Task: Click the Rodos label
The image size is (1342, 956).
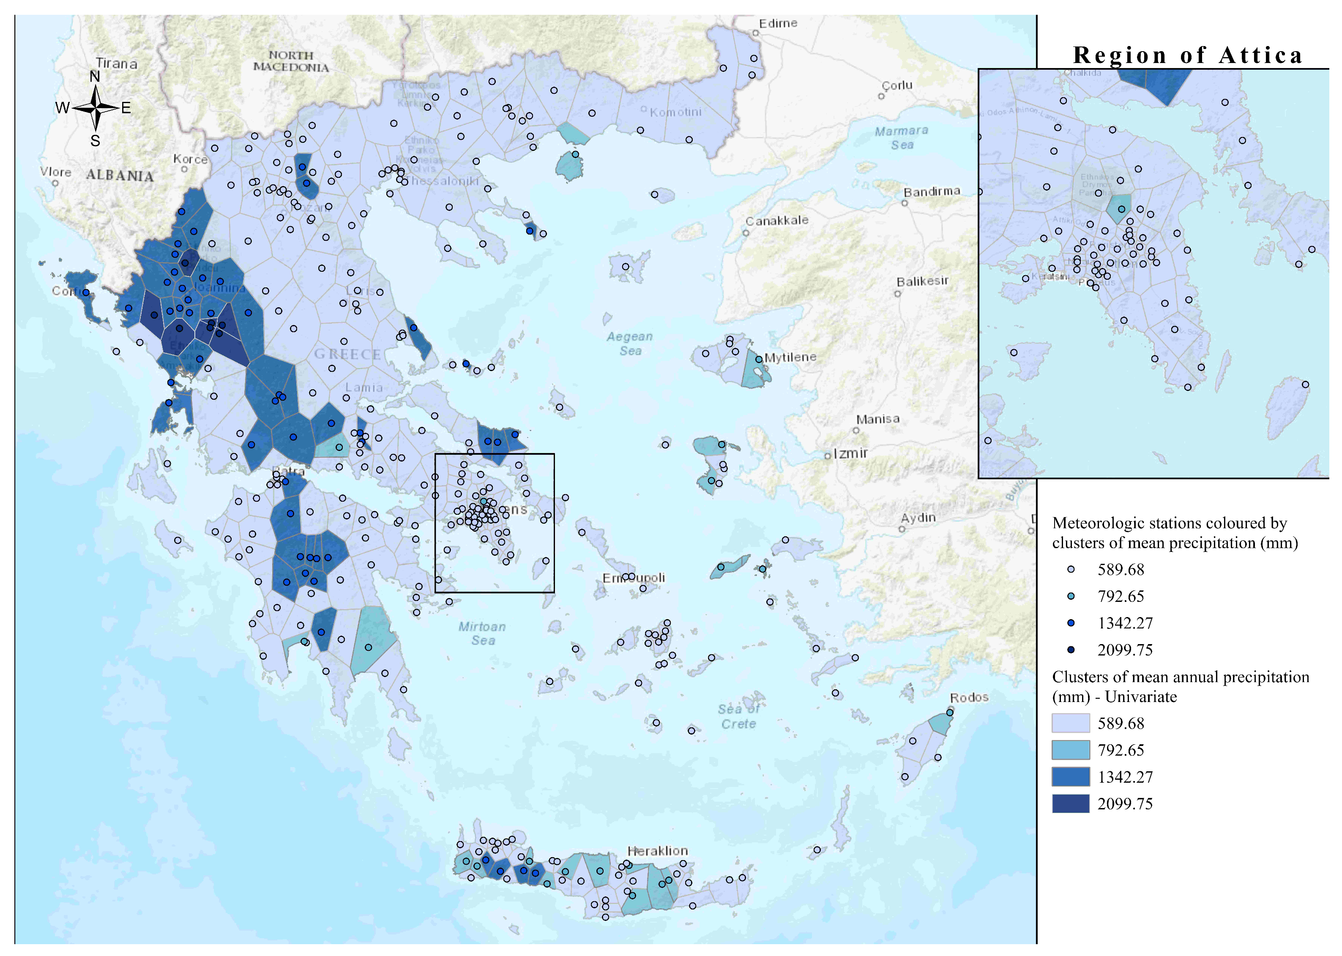Action: click(969, 698)
